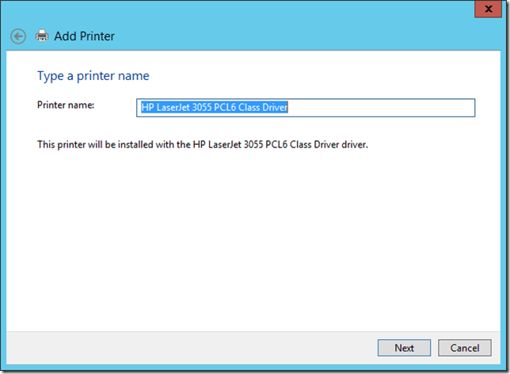The image size is (510, 374).
Task: Close the Add Printer dialog window
Action: coord(491,9)
